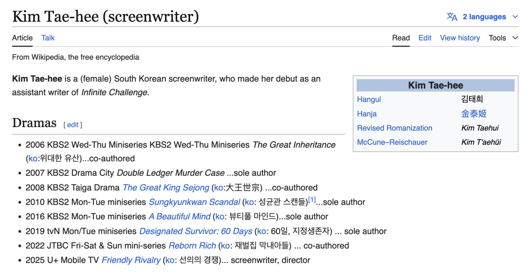Open the Reborn Rich article
This screenshot has width=531, height=275.
pos(192,245)
